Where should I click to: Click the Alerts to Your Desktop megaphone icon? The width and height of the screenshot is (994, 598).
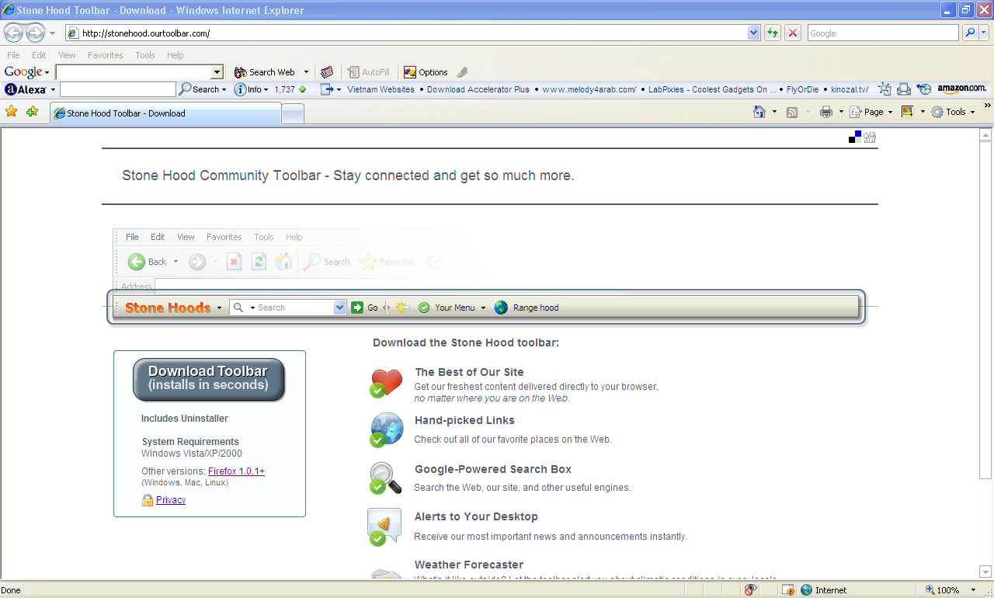pyautogui.click(x=384, y=527)
